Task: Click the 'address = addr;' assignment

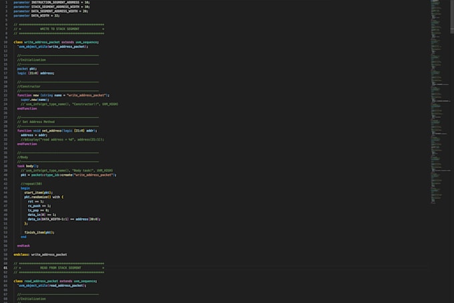Action: pos(34,135)
